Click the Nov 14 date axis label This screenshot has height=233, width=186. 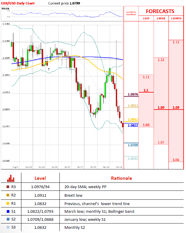[119, 167]
